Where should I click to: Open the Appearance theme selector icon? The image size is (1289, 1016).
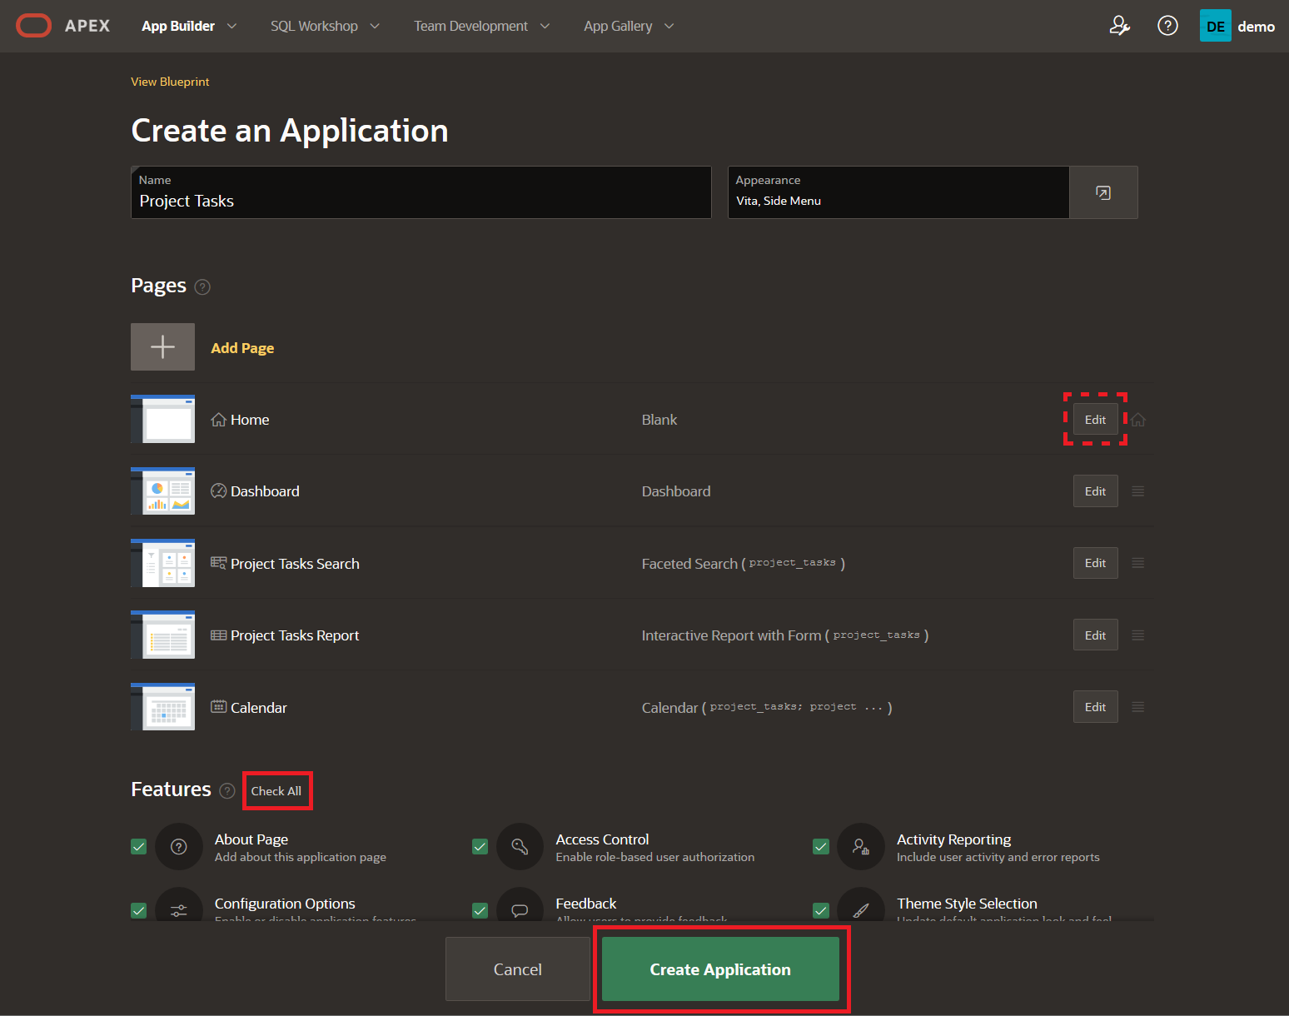(1102, 192)
